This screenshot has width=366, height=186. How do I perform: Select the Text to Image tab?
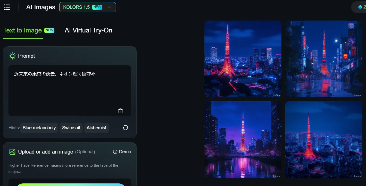click(23, 30)
